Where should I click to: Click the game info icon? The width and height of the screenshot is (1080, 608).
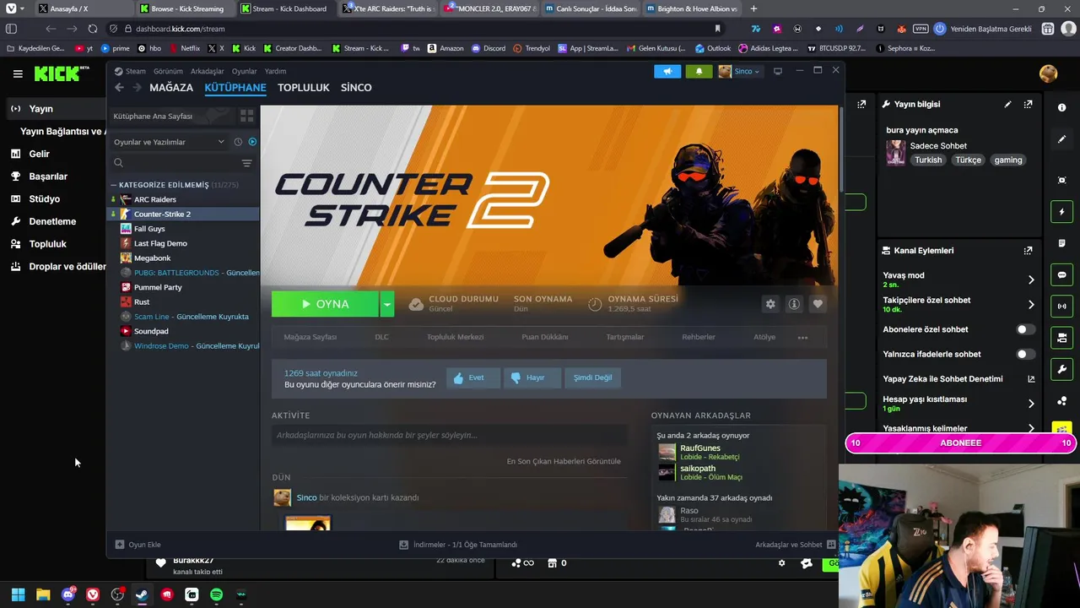pos(794,304)
